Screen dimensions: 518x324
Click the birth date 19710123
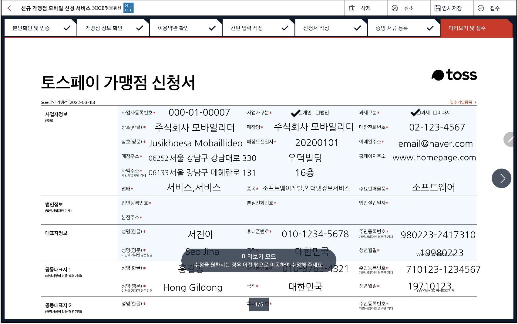tap(430, 286)
